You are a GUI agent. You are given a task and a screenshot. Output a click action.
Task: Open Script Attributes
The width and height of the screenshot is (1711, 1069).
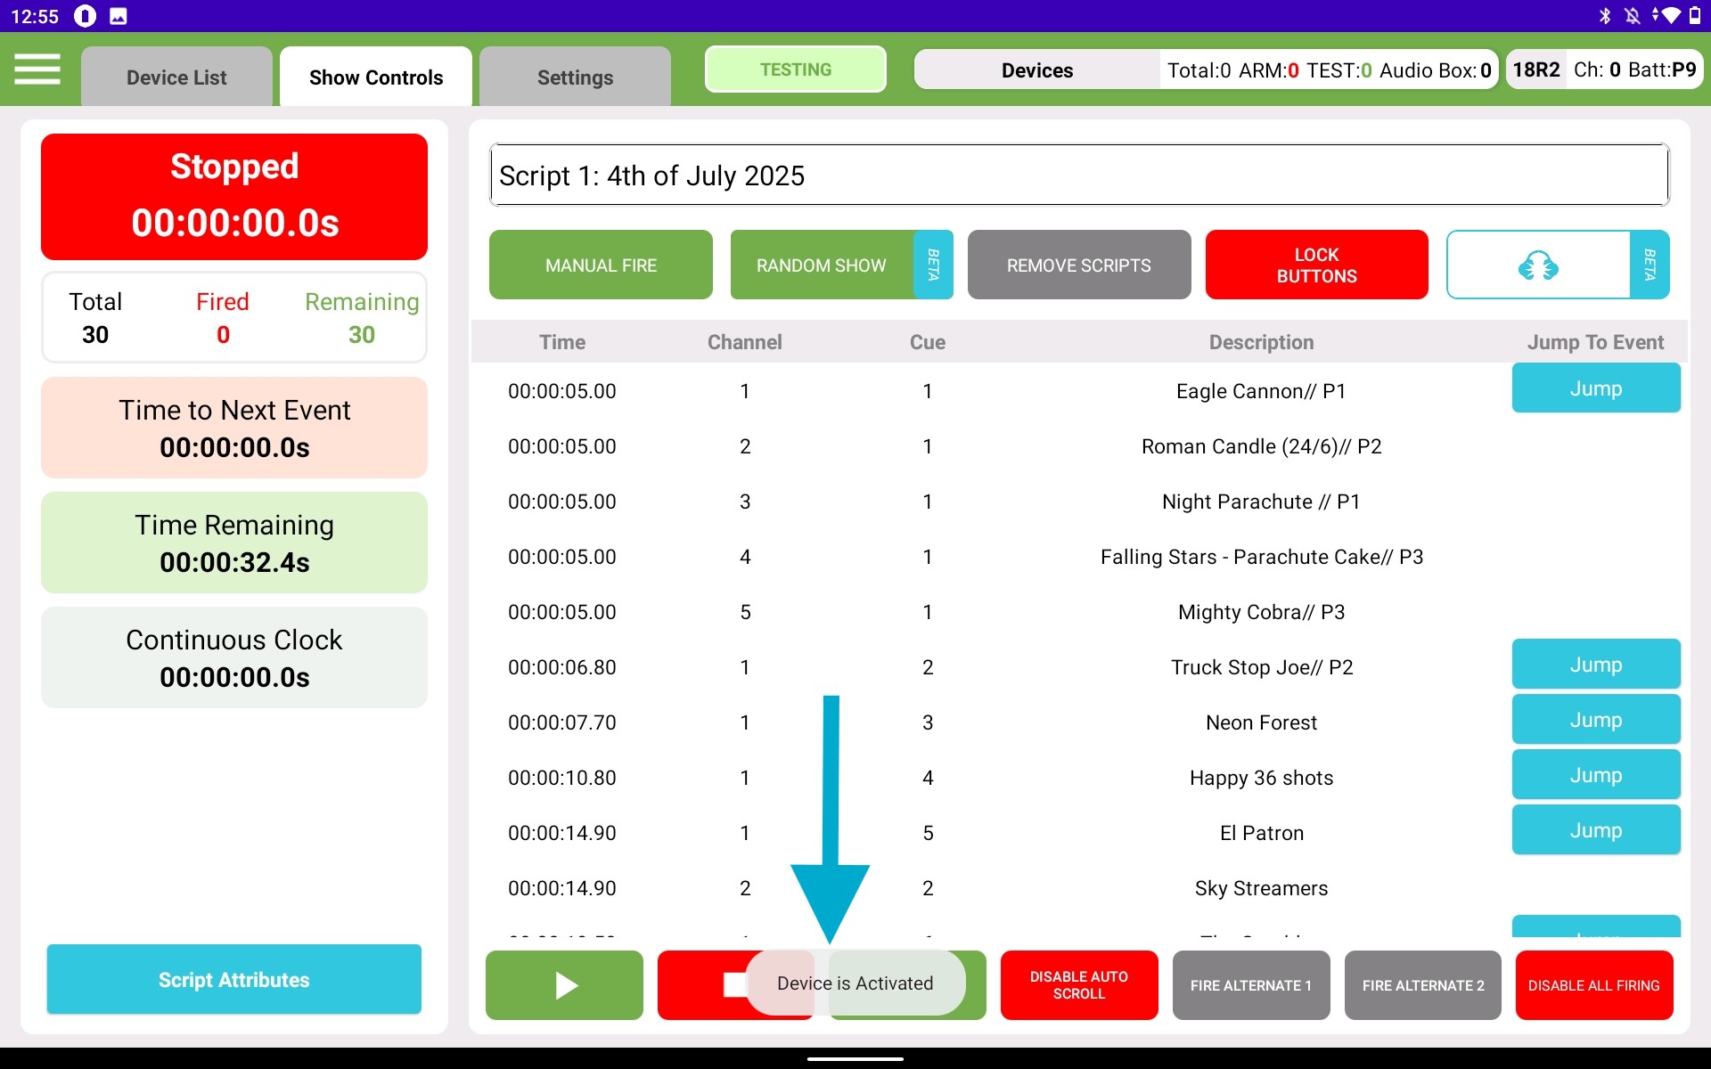(233, 980)
